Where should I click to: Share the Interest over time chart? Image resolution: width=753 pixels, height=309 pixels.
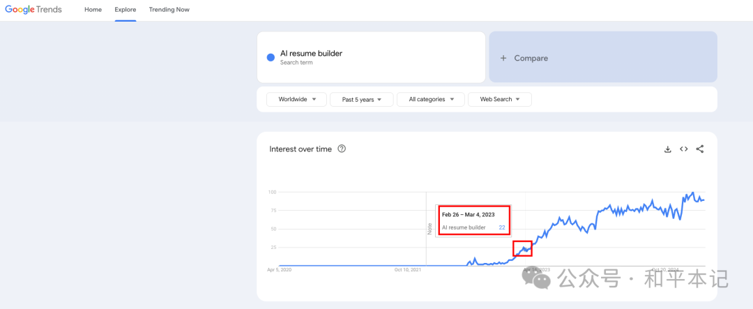[x=700, y=149]
